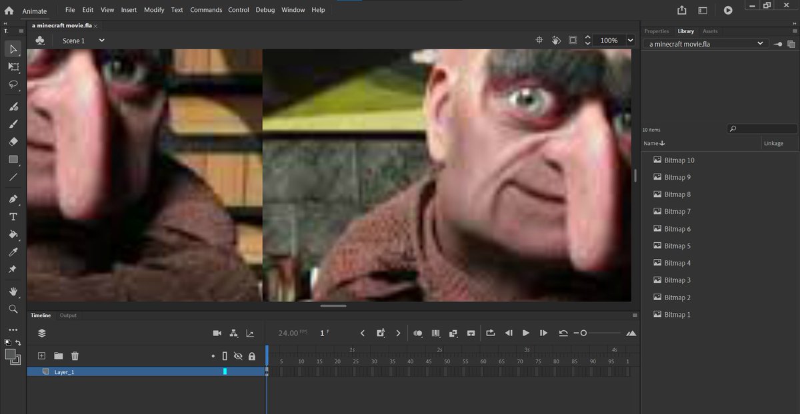
Task: Select the Paint Bucket tool
Action: click(x=13, y=234)
